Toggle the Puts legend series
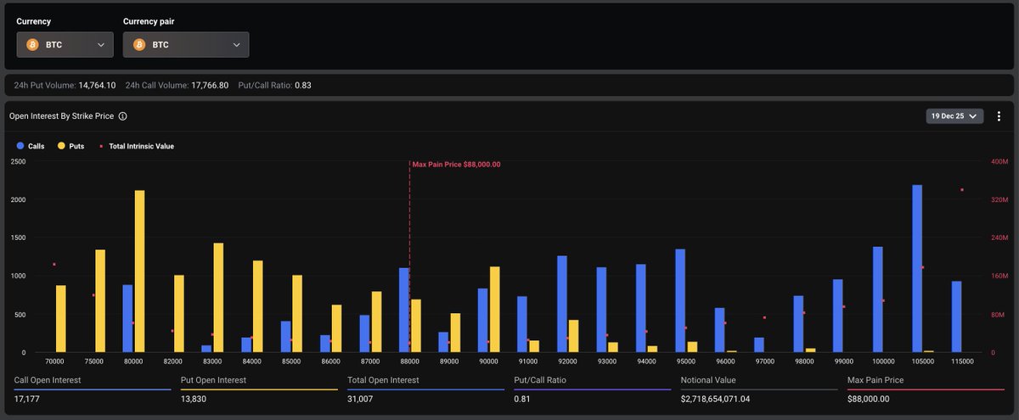Viewport: 1019px width, 420px height. coord(70,146)
